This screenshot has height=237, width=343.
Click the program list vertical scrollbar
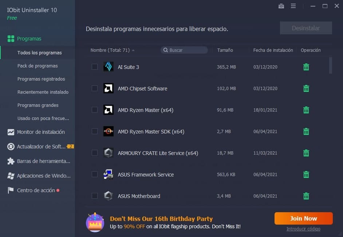[x=331, y=66]
